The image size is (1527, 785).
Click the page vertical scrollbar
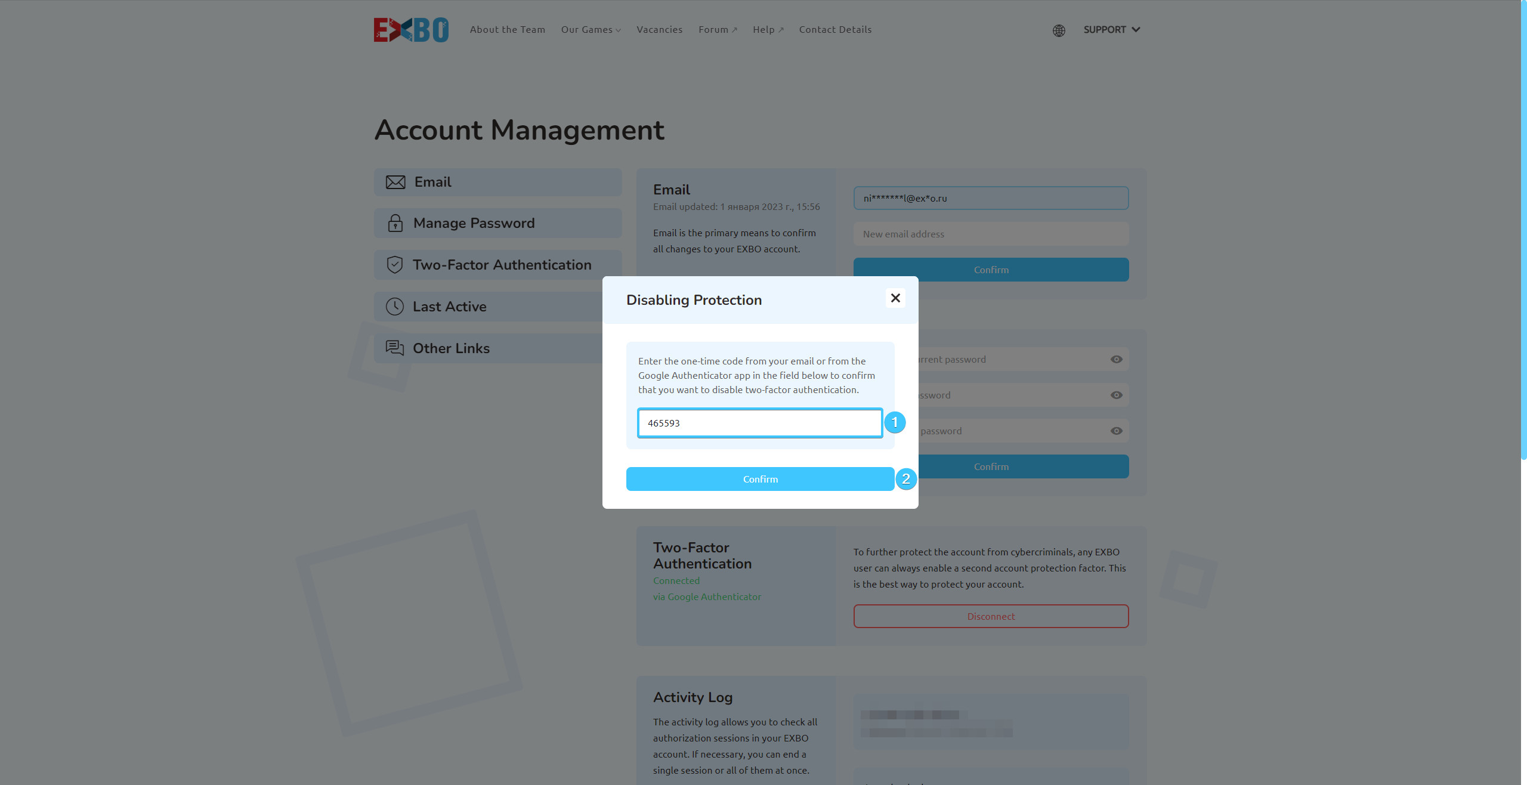[x=1523, y=230]
